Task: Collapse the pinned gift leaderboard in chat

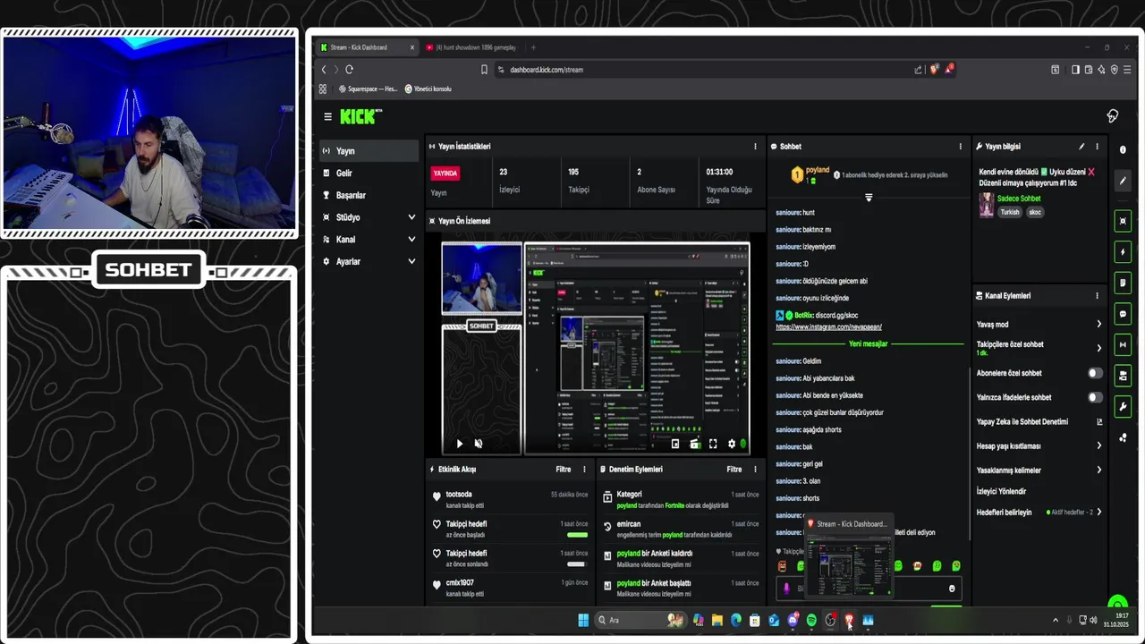Action: pyautogui.click(x=869, y=198)
